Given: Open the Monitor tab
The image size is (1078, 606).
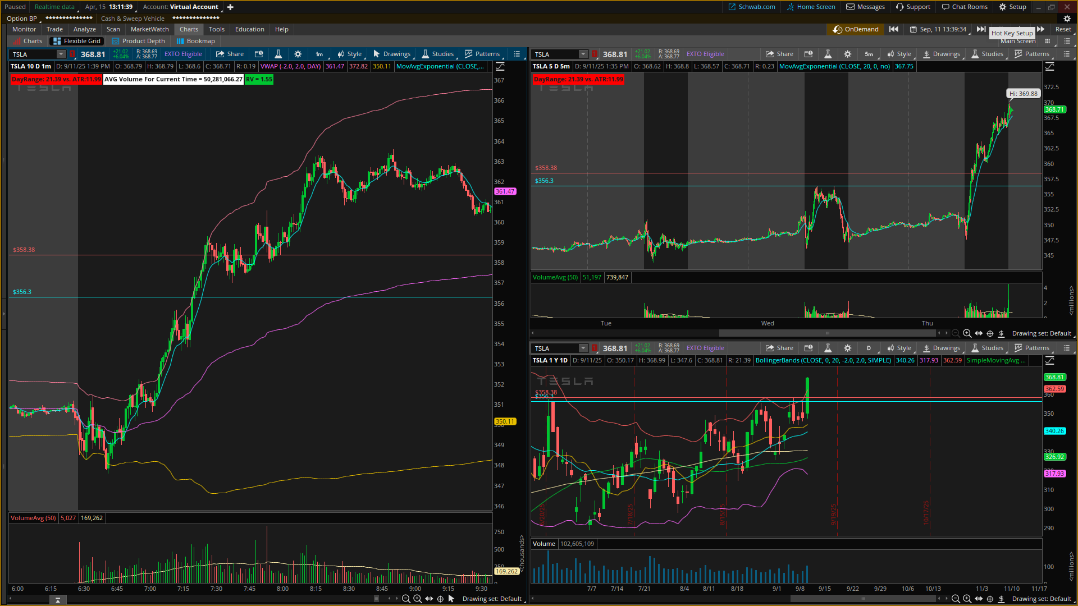Looking at the screenshot, I should click(24, 29).
